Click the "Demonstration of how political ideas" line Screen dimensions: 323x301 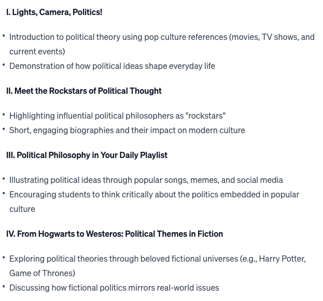coord(112,66)
